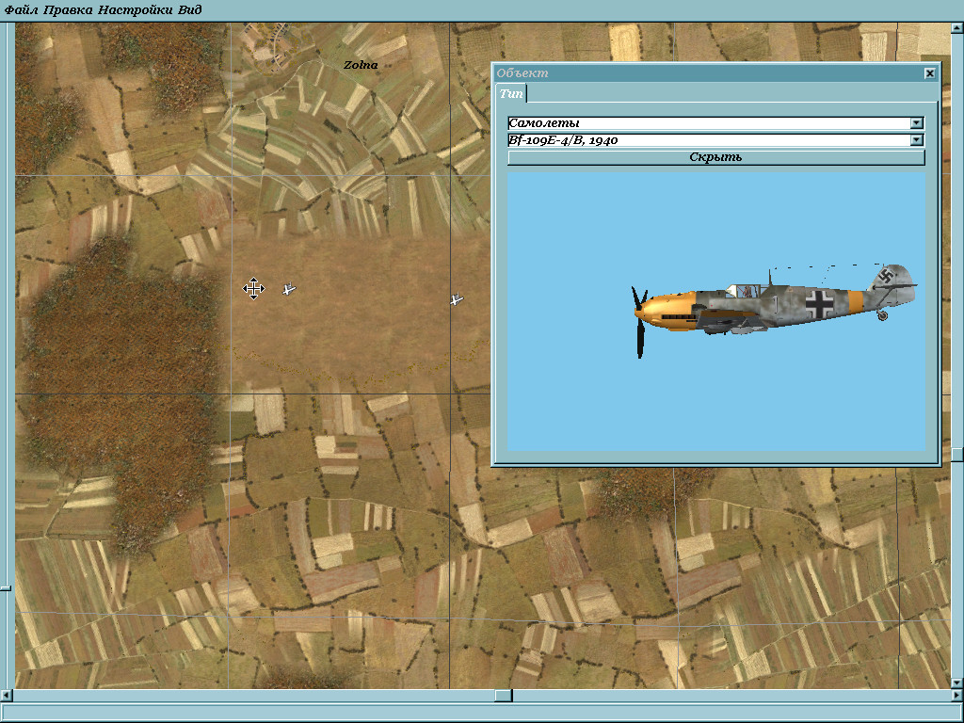Screen dimensions: 964x723
Task: Click the horizontal scrollbar left arrow
Action: [6, 696]
